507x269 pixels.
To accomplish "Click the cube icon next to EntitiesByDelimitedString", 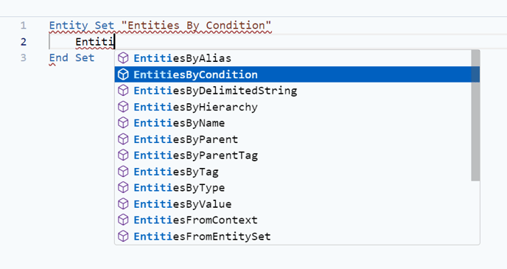I will click(x=123, y=91).
